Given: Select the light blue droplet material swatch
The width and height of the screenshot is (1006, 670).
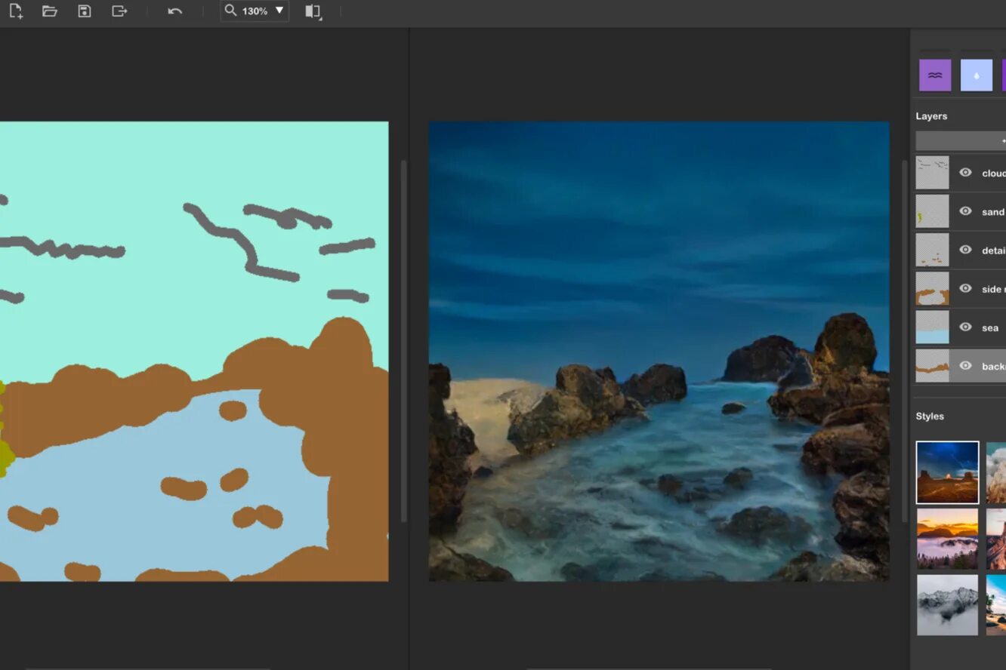Looking at the screenshot, I should click(x=977, y=75).
